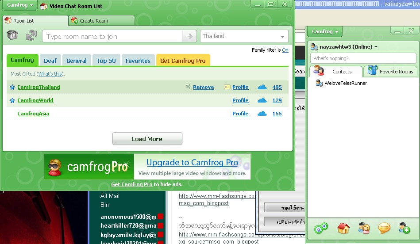The height and width of the screenshot is (244, 420).
Task: Open the Favorites tab
Action: [138, 61]
